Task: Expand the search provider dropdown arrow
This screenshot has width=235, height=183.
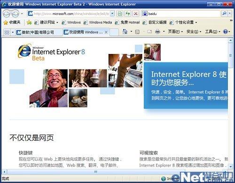Action: [x=230, y=14]
